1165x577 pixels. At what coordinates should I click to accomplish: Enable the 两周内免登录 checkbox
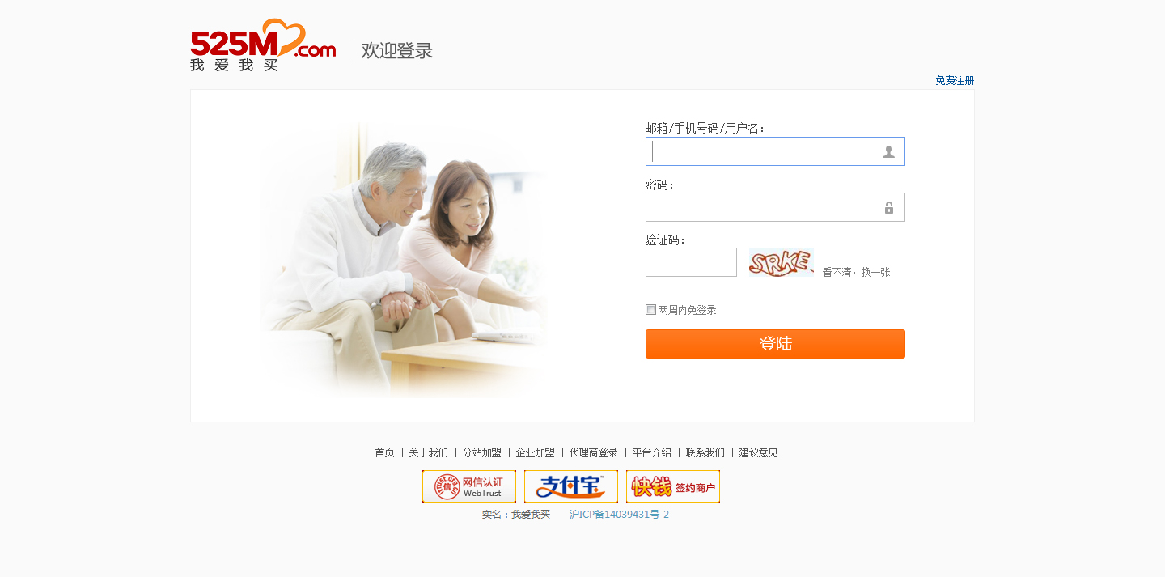[650, 309]
